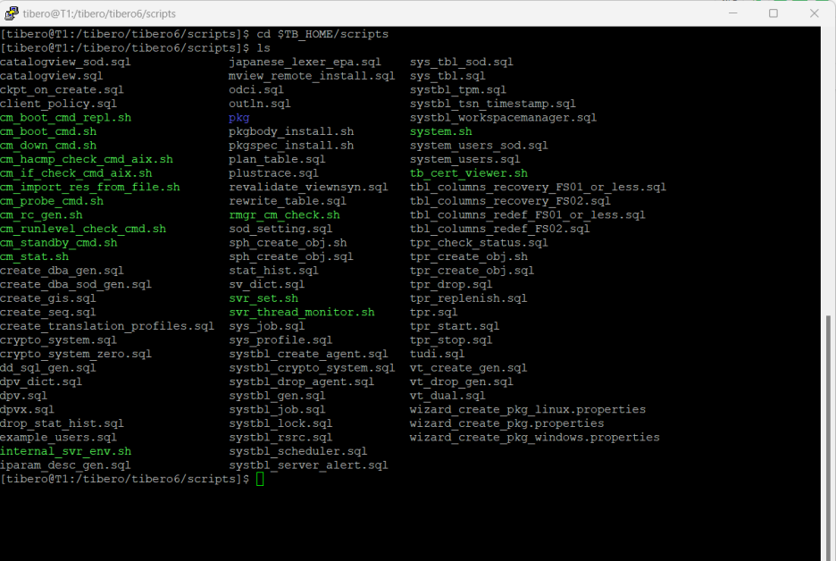The height and width of the screenshot is (561, 836).
Task: Click script internal_svr_env.sh
Action: pyautogui.click(x=65, y=451)
